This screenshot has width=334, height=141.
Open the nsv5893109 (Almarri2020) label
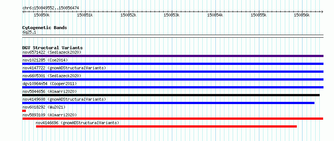(50, 115)
